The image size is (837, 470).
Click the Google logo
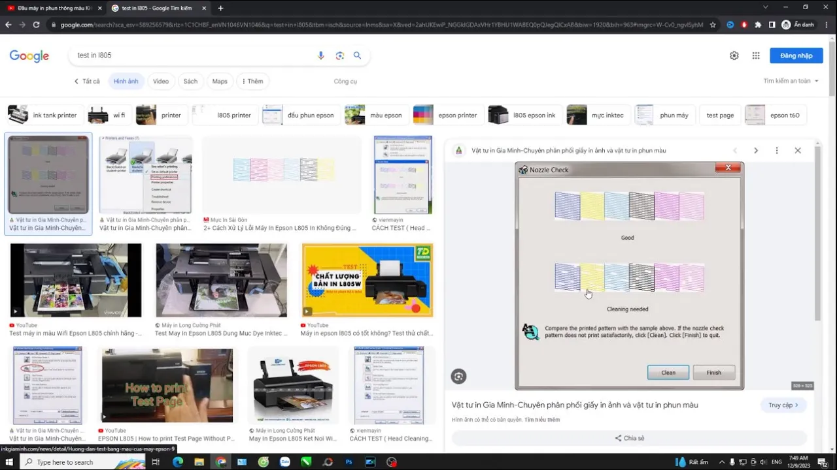29,56
